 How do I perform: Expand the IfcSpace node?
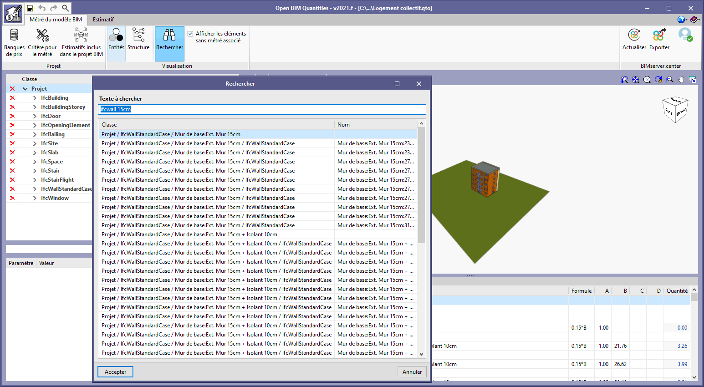pyautogui.click(x=35, y=162)
